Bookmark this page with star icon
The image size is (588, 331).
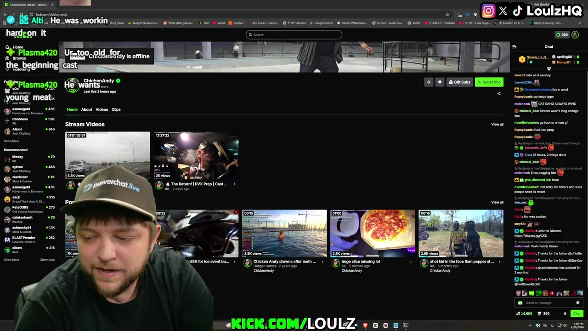point(447,14)
